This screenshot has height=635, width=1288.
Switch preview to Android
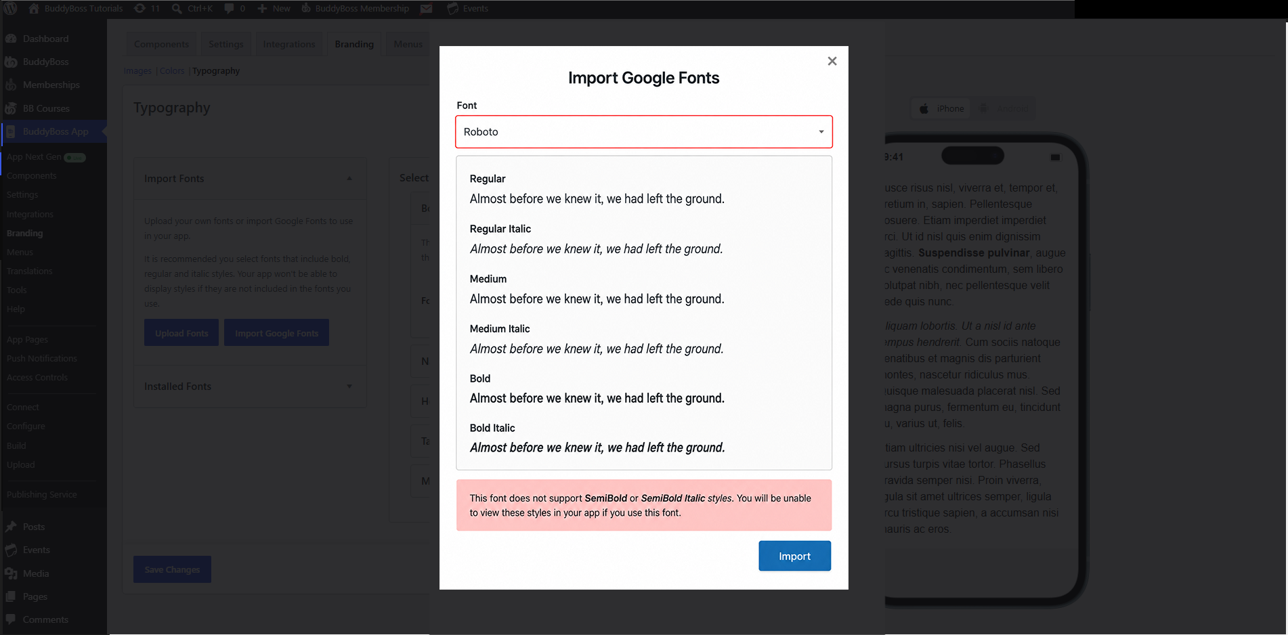(x=1004, y=108)
